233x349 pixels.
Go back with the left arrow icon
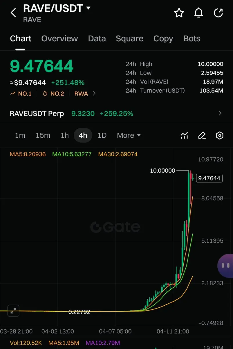point(13,13)
